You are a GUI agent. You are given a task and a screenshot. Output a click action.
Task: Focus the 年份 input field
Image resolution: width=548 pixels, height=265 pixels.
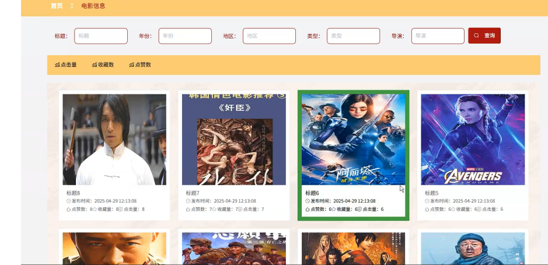pyautogui.click(x=185, y=36)
